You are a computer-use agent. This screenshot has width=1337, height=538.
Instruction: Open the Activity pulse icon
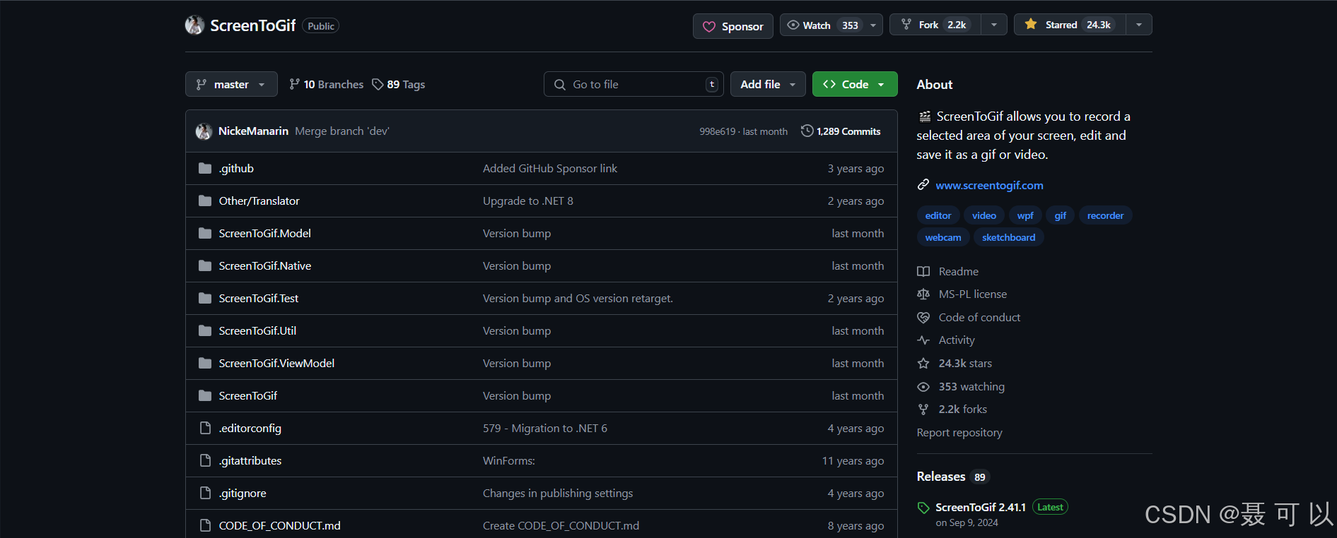tap(923, 340)
